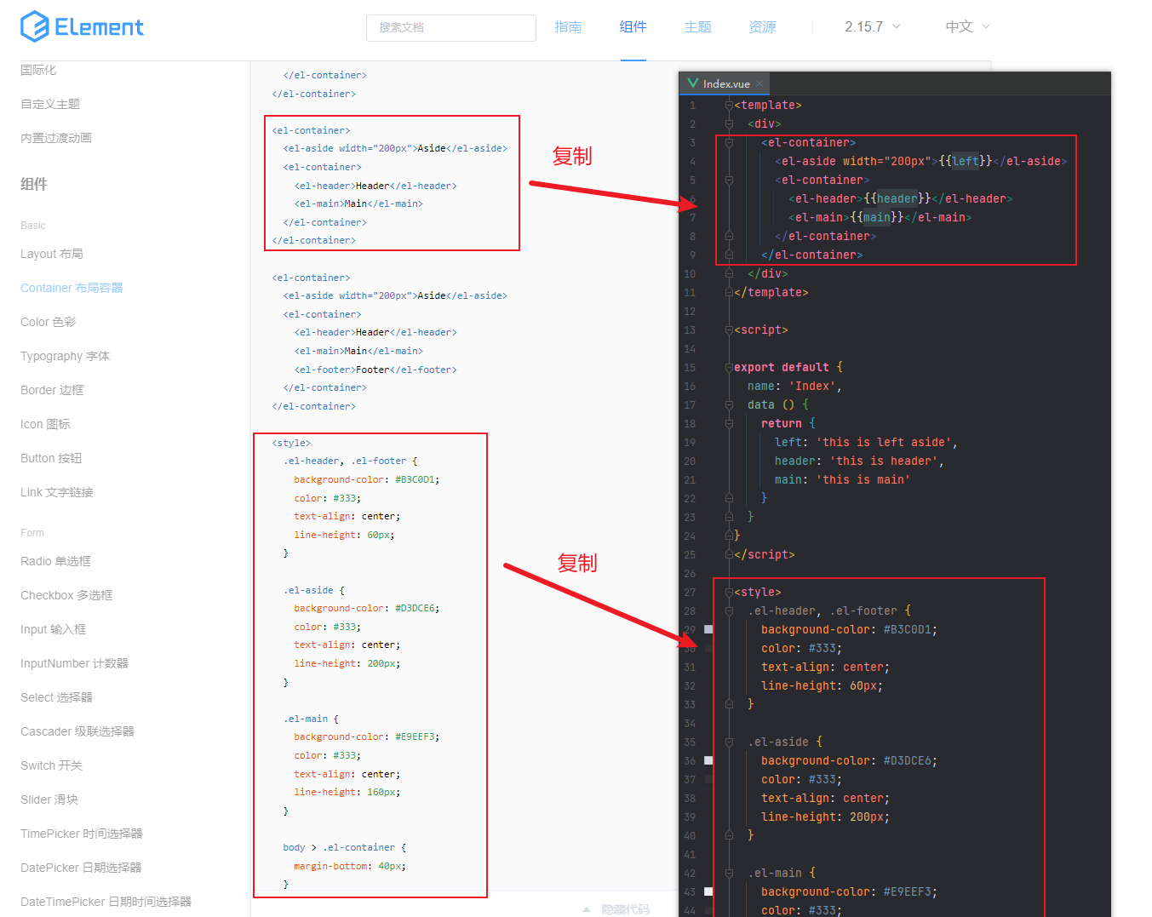The image size is (1152, 917).
Task: Click the 隐藏代码 hide-code control
Action: 616,909
